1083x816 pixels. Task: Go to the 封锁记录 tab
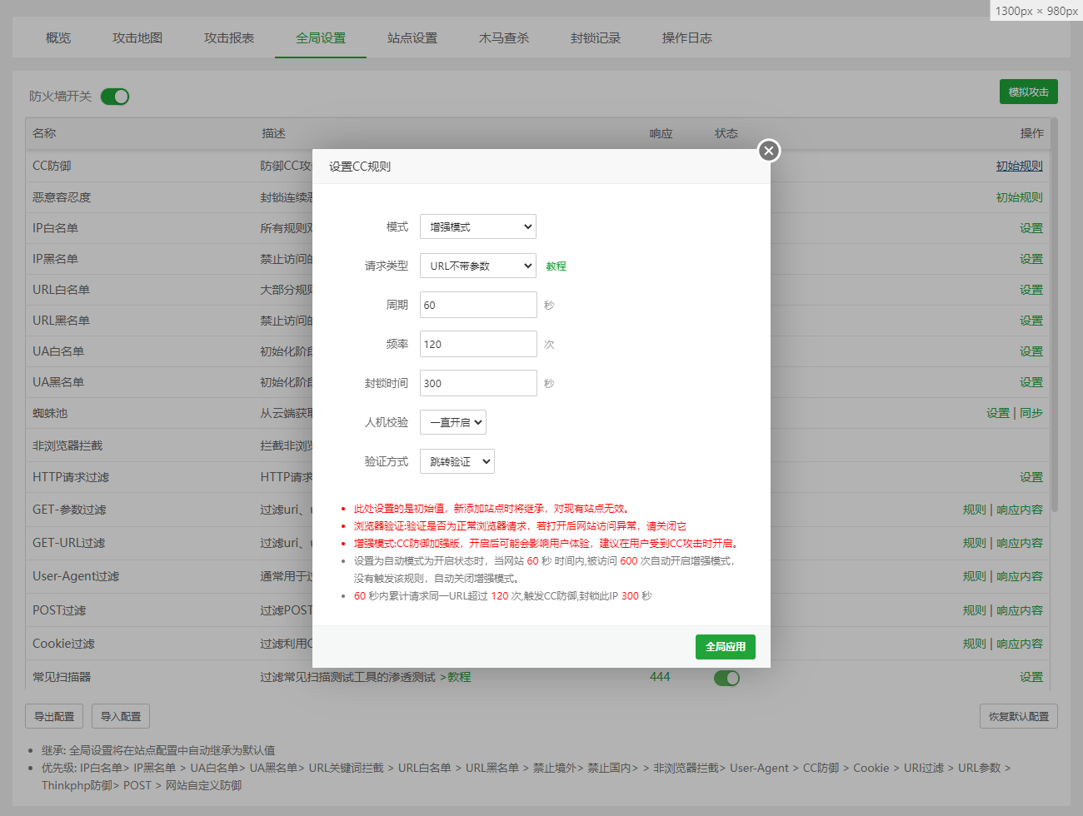[x=596, y=38]
